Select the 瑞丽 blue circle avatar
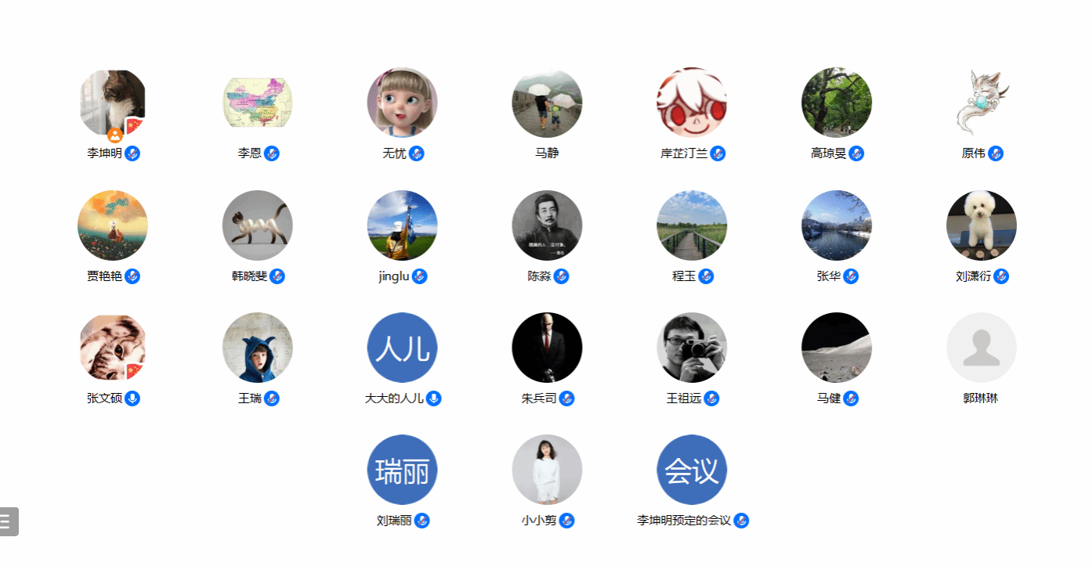Image resolution: width=1092 pixels, height=566 pixels. [403, 470]
